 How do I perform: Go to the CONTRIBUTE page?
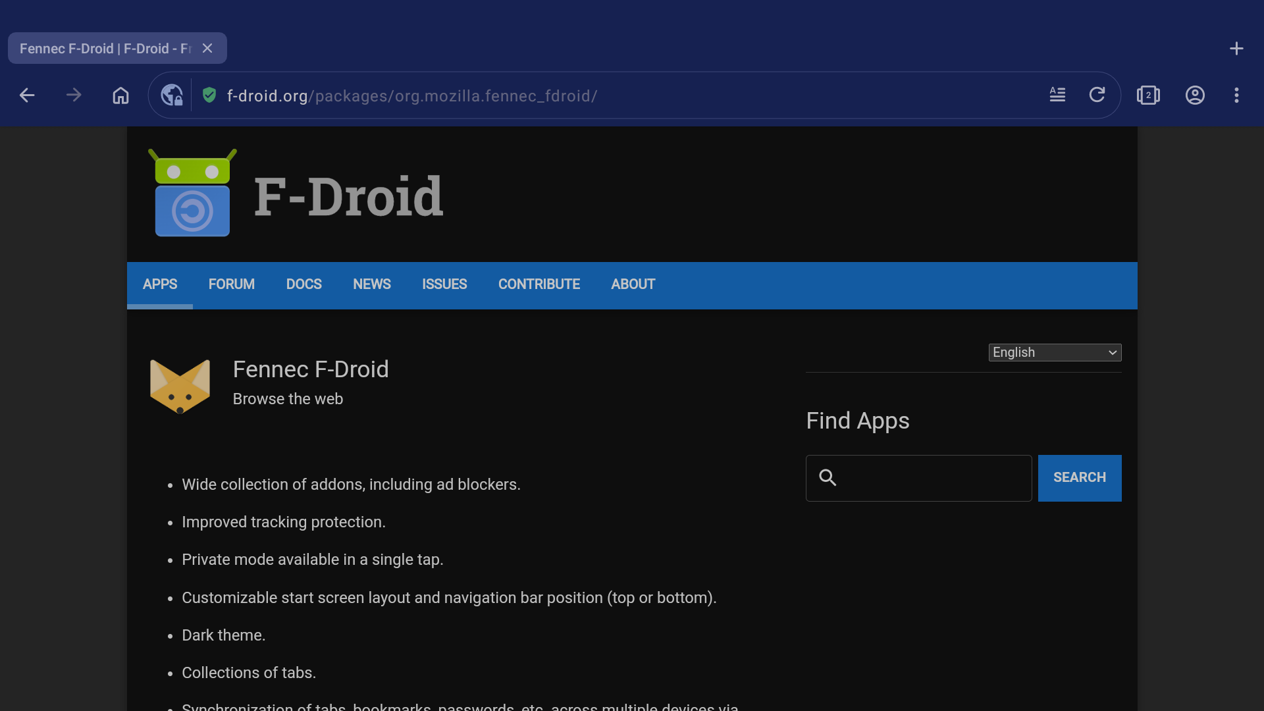pyautogui.click(x=539, y=284)
